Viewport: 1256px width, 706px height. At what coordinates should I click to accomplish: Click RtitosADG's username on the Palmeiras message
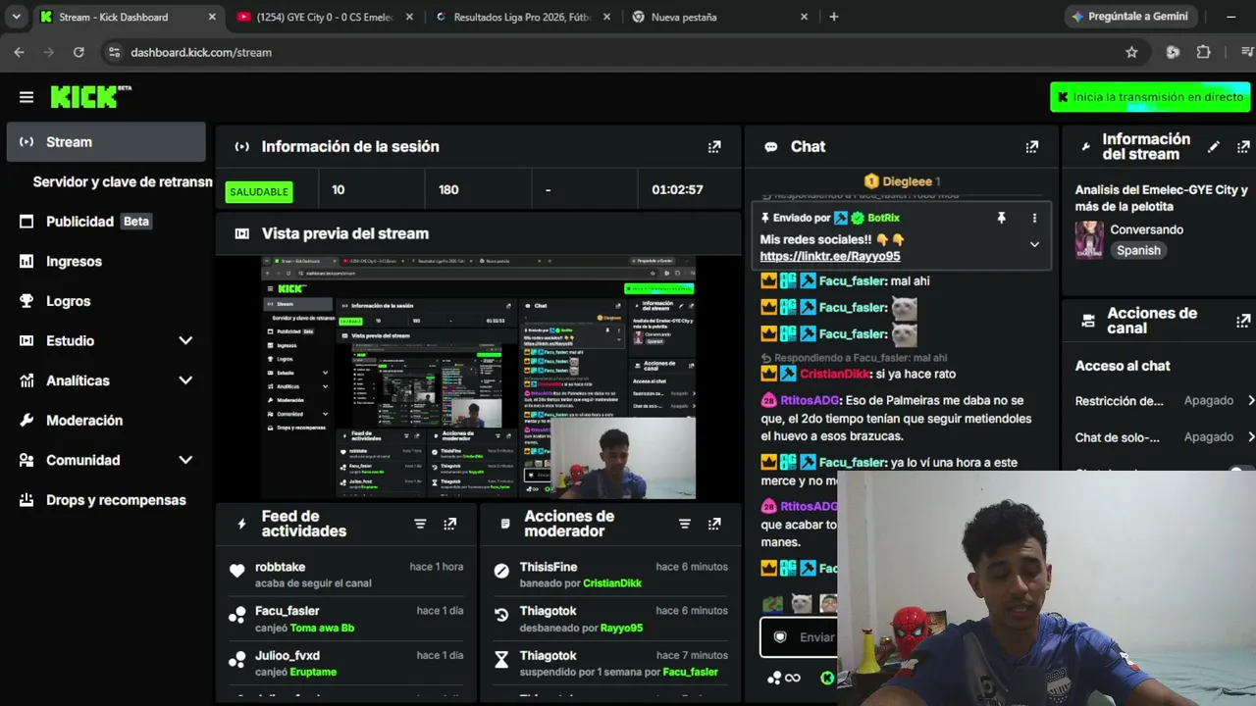pyautogui.click(x=810, y=400)
